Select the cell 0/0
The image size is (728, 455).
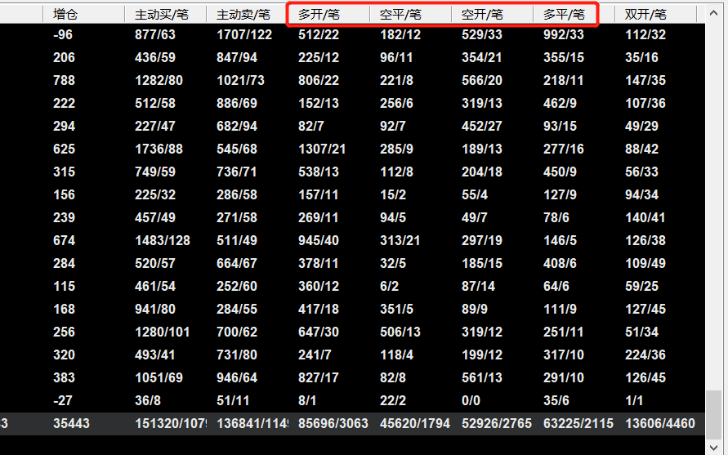click(471, 400)
